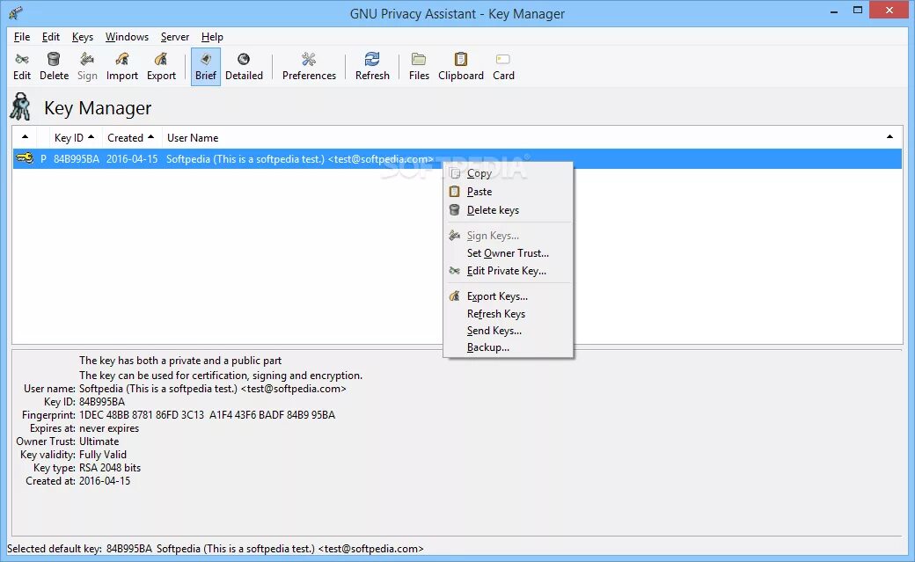Viewport: 915px width, 562px height.
Task: Choose Copy in the context menu
Action: point(508,173)
